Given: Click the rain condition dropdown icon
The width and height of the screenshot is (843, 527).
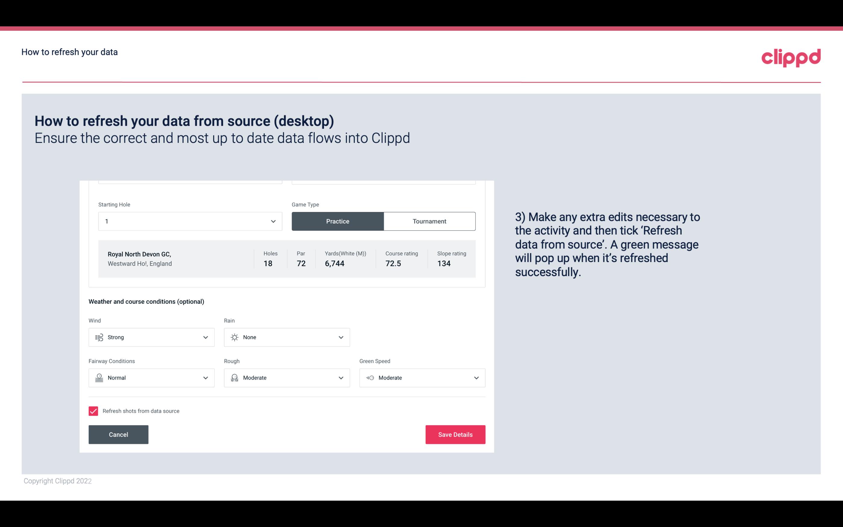Looking at the screenshot, I should coord(341,337).
